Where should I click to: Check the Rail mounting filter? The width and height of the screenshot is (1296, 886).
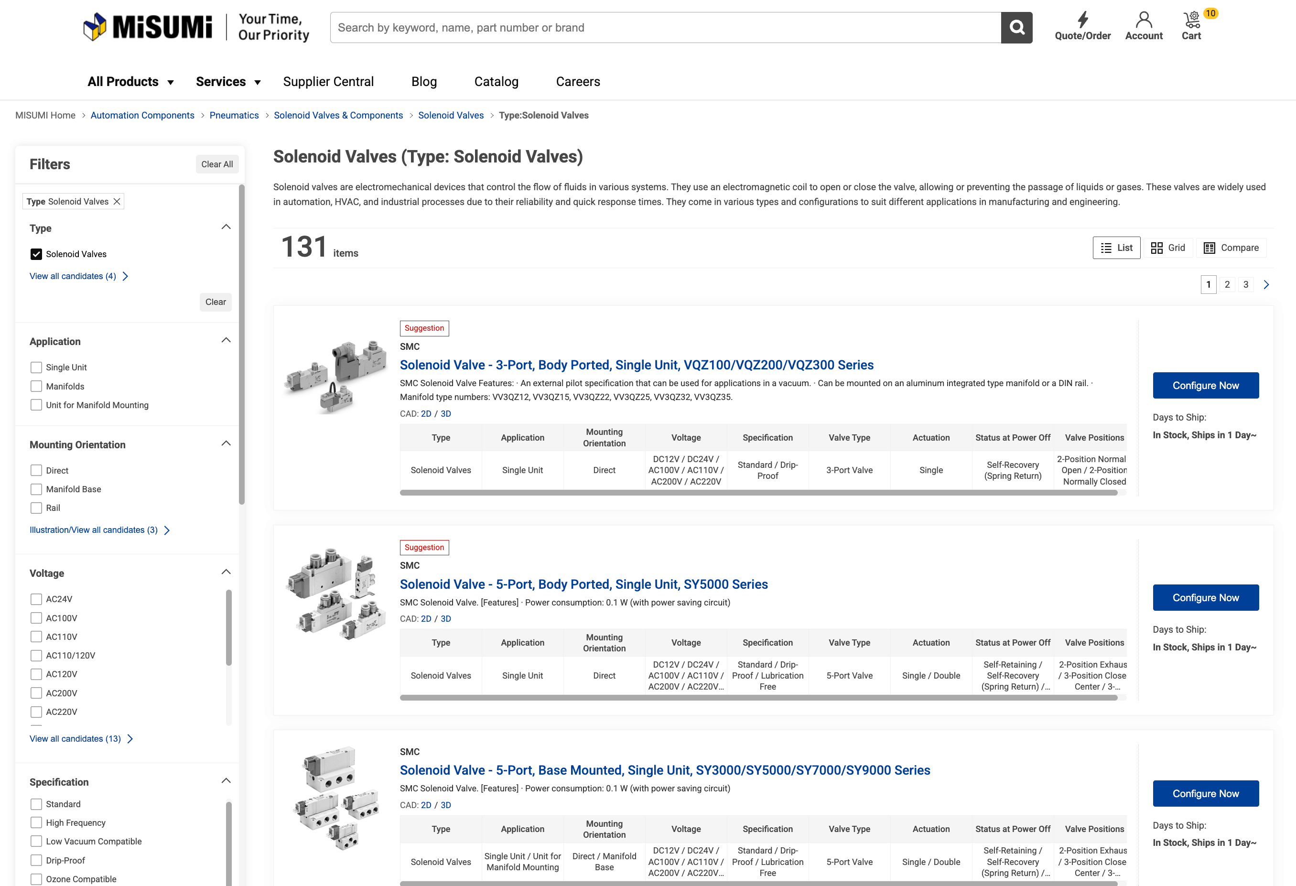(36, 508)
